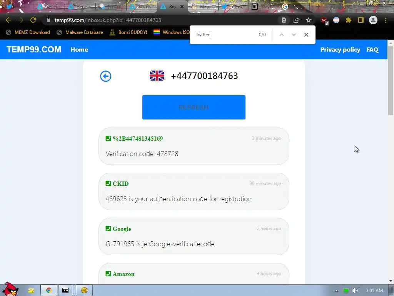Reload the page with the browser refresh icon
This screenshot has width=394, height=296.
(x=33, y=20)
